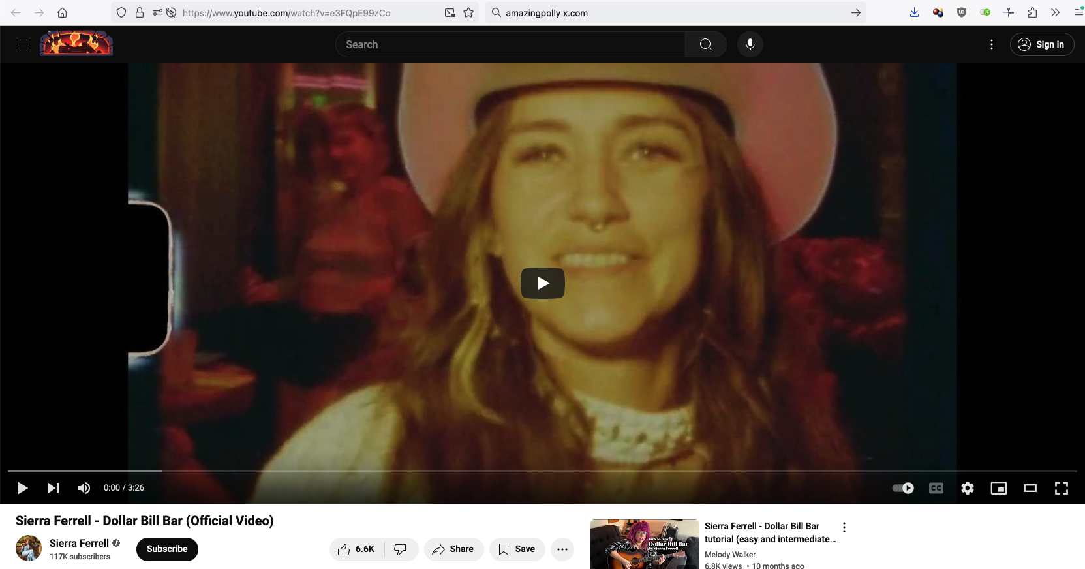Open the tracking protection shield panel
Image resolution: width=1085 pixels, height=569 pixels.
[x=121, y=12]
